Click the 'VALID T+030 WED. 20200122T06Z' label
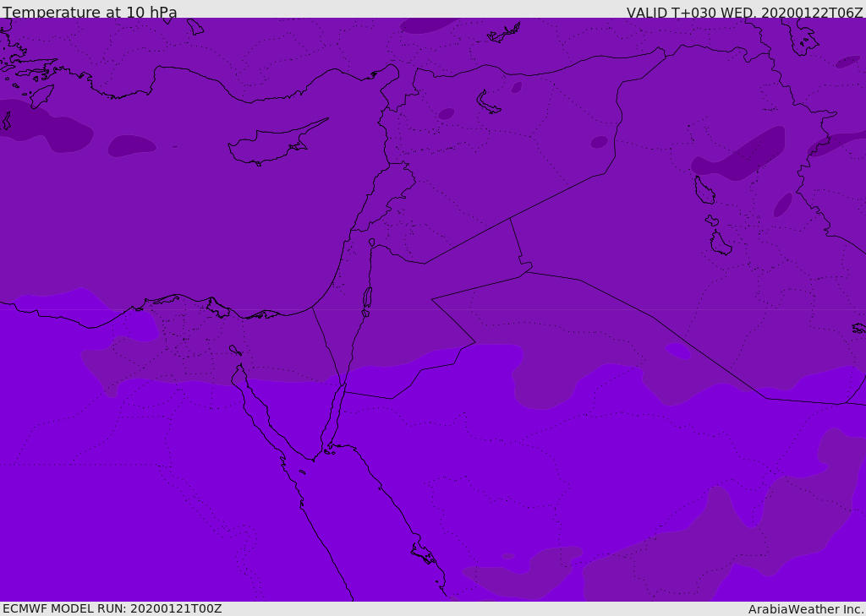Viewport: 866px width, 616px height. pyautogui.click(x=744, y=12)
